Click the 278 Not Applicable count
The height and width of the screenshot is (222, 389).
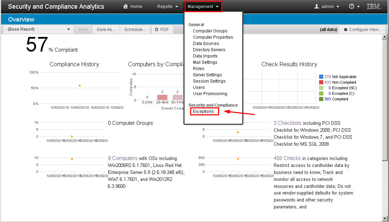tap(327, 77)
